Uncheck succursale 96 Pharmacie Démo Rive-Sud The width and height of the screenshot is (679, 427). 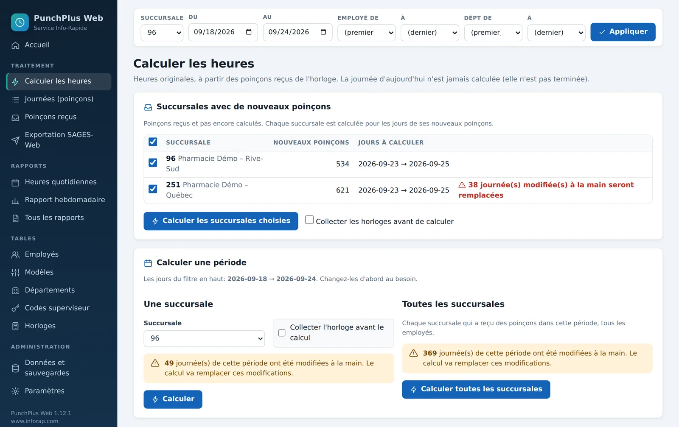tap(153, 162)
